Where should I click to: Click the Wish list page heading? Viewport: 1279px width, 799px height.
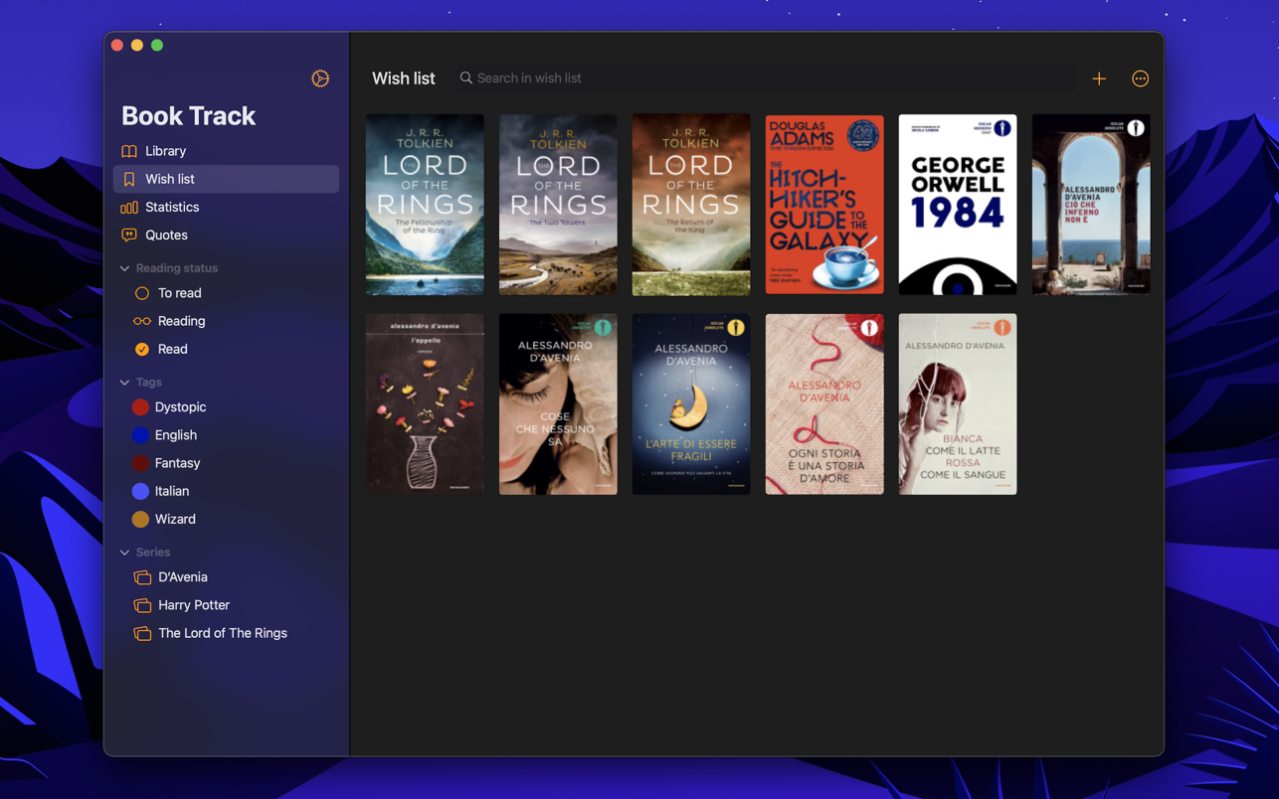[x=404, y=79]
